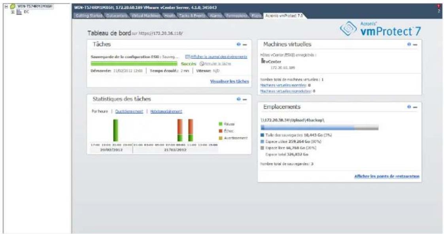The image size is (444, 234).
Task: Click Nombre total de sauvegardes: 3
Action: pyautogui.click(x=287, y=164)
